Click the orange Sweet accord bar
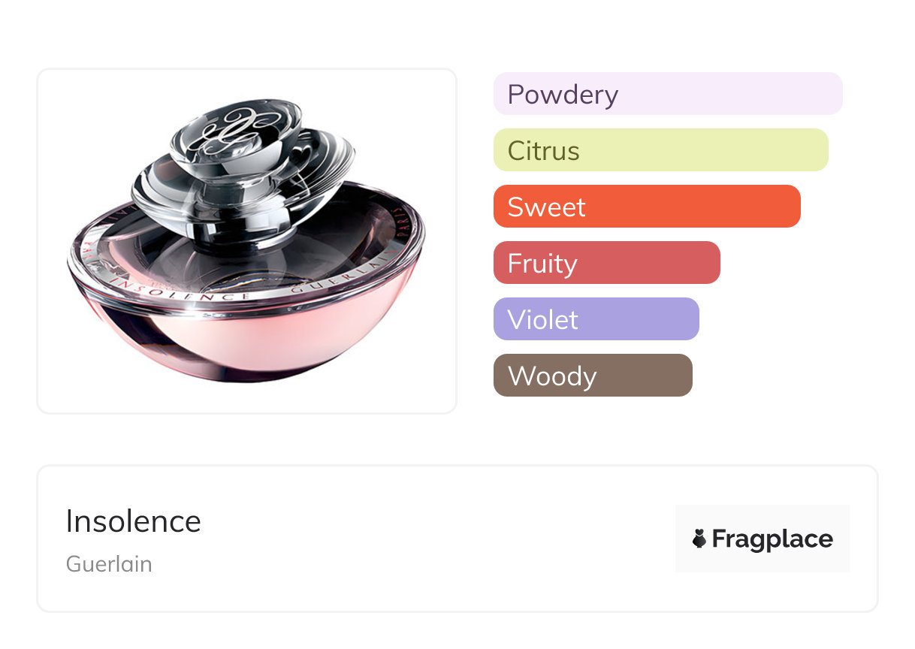915x649 pixels. pos(646,207)
